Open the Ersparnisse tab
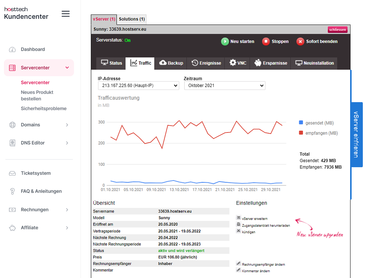370x278 pixels. pyautogui.click(x=271, y=63)
